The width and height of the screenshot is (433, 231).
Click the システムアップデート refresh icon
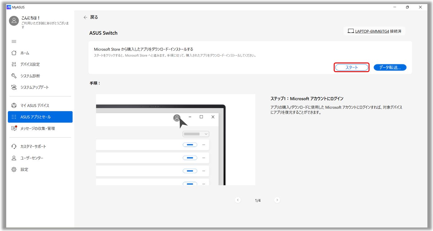click(x=14, y=87)
